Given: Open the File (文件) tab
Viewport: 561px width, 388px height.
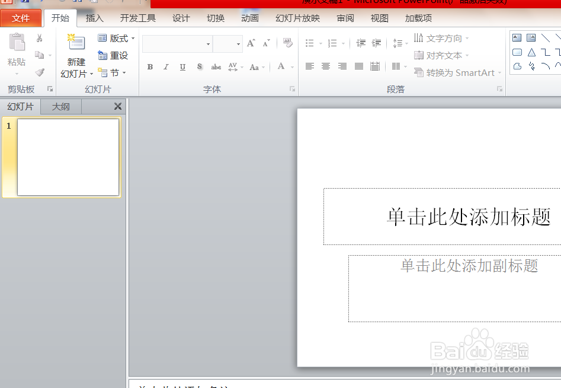Looking at the screenshot, I should (21, 18).
